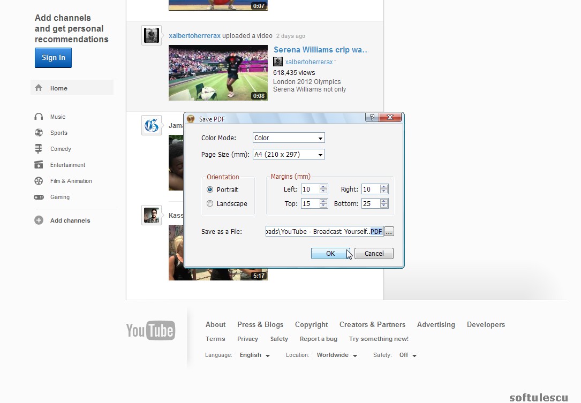The image size is (581, 403).
Task: Click the blue Sign In button
Action: click(54, 58)
